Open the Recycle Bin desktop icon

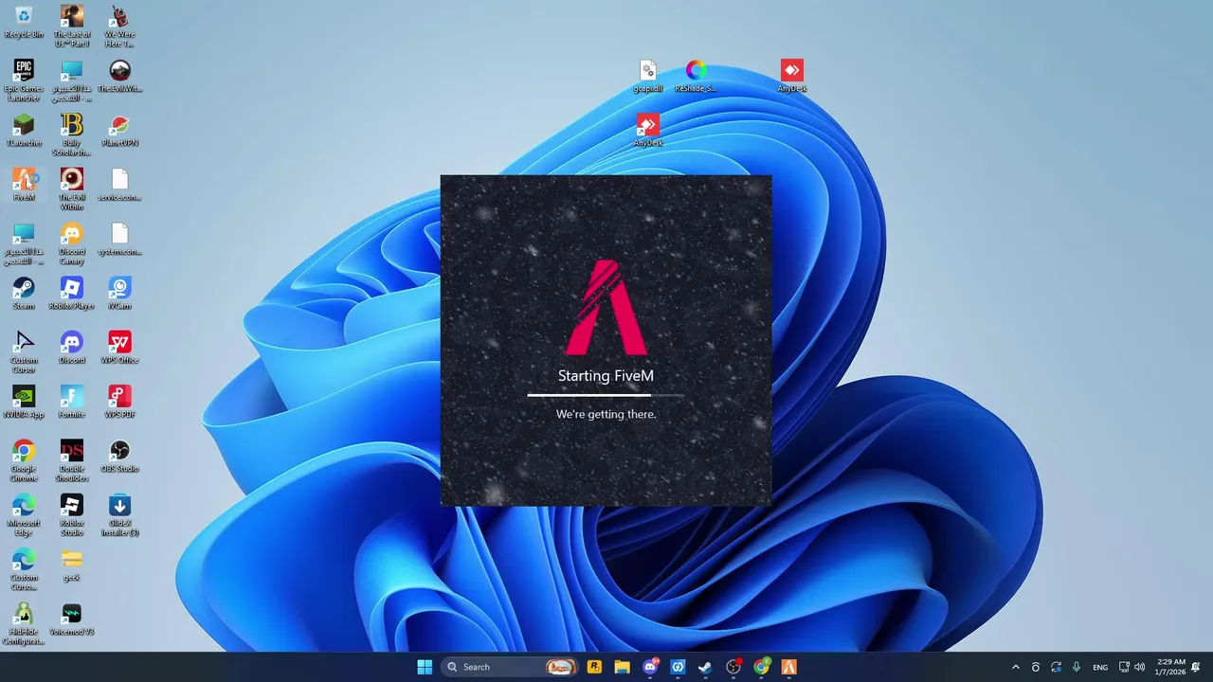(x=24, y=22)
